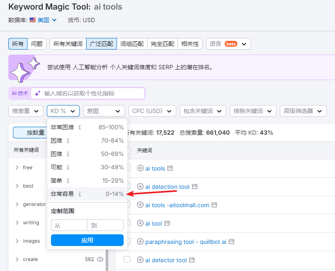Show info icon for 困难 70-84% level
Viewport: 335px width, 271px height.
coord(68,141)
